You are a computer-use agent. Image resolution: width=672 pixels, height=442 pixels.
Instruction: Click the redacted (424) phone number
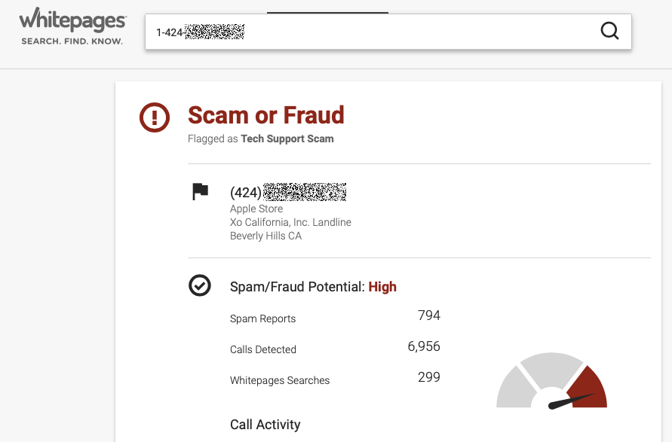(x=288, y=192)
